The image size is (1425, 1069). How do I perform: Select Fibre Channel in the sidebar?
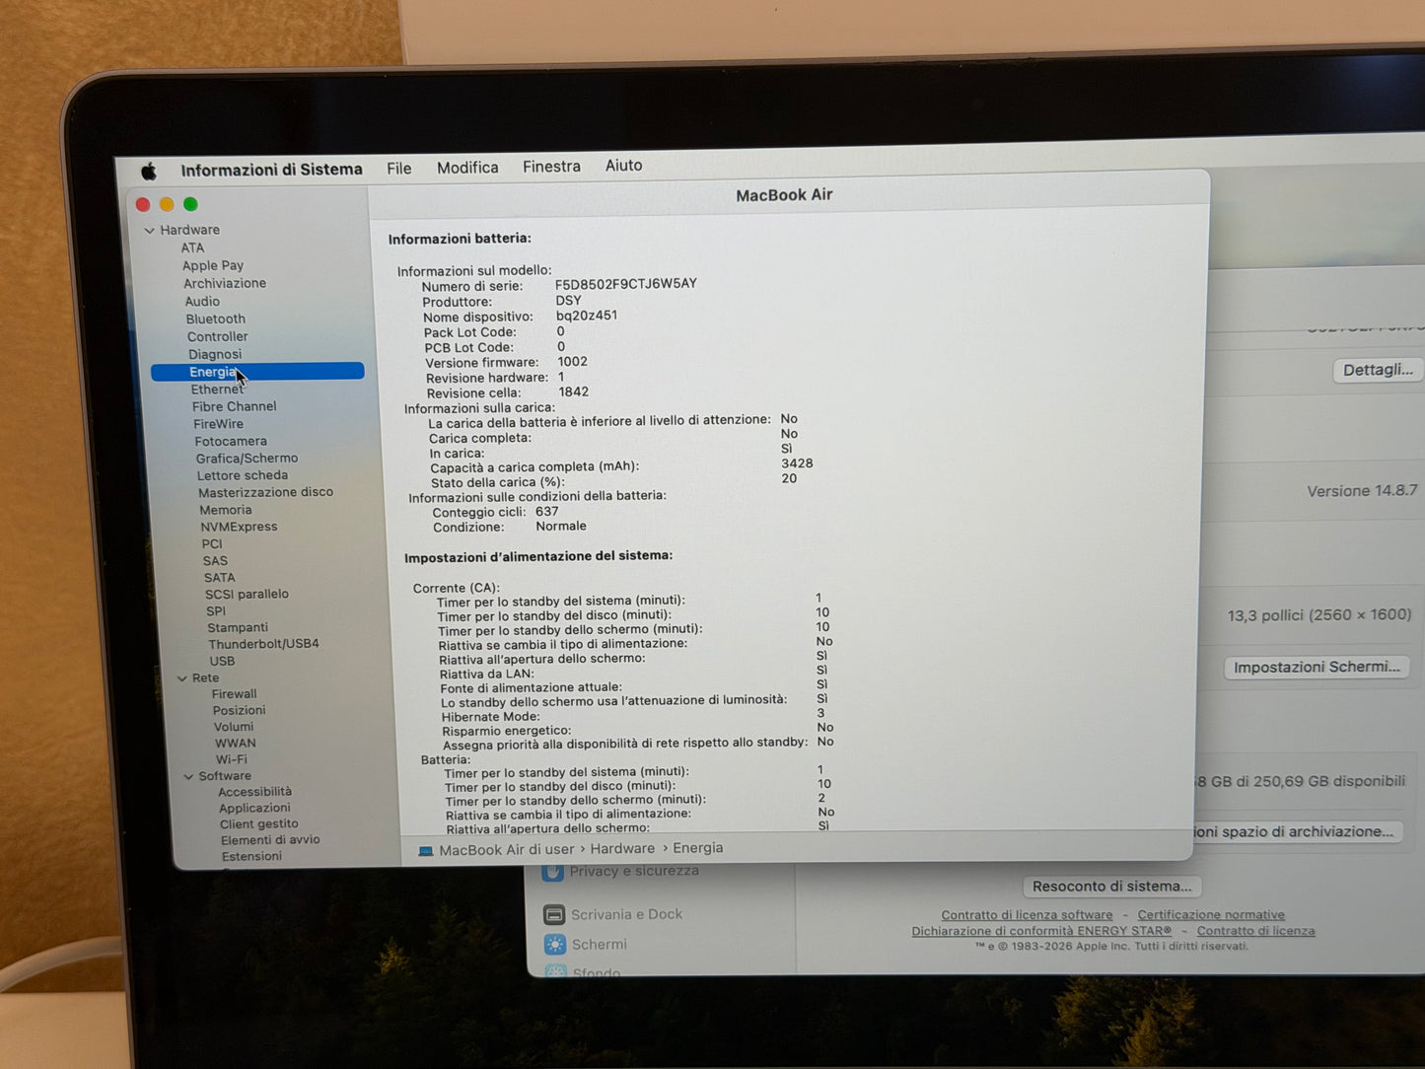235,406
